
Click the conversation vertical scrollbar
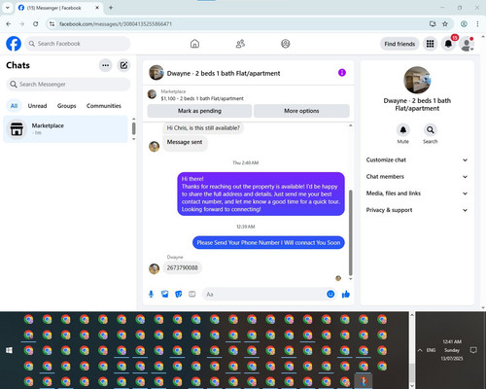coord(350,232)
